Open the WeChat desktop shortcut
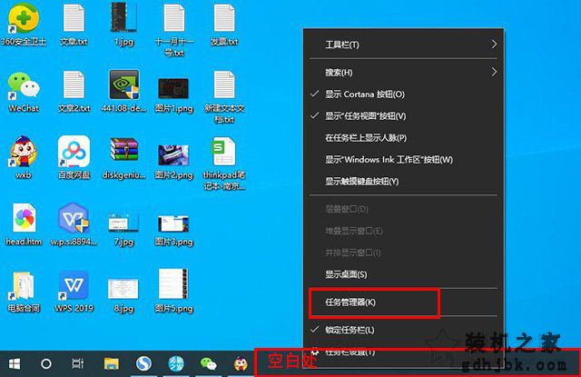The height and width of the screenshot is (377, 581). [x=24, y=92]
